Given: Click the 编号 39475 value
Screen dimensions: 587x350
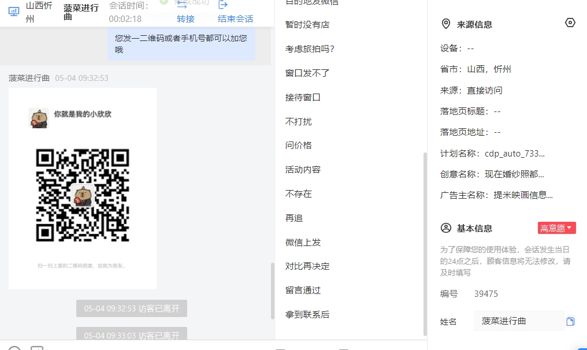Looking at the screenshot, I should tap(486, 294).
